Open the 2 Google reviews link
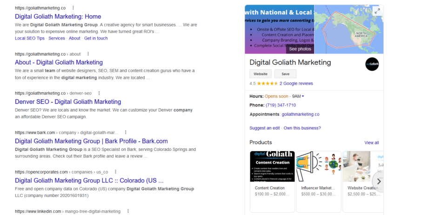 [x=296, y=83]
